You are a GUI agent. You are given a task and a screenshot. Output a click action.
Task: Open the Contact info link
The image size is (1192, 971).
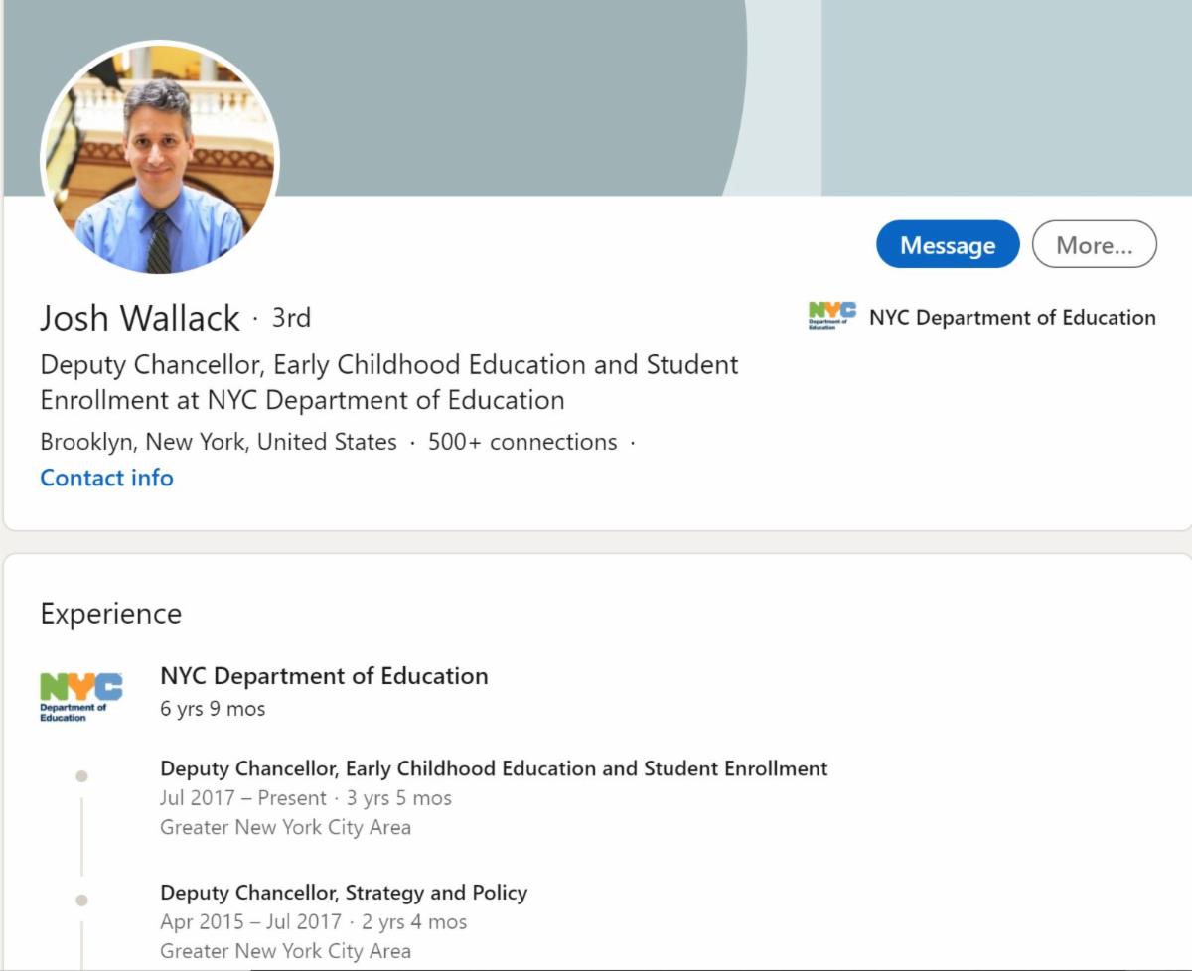[106, 478]
